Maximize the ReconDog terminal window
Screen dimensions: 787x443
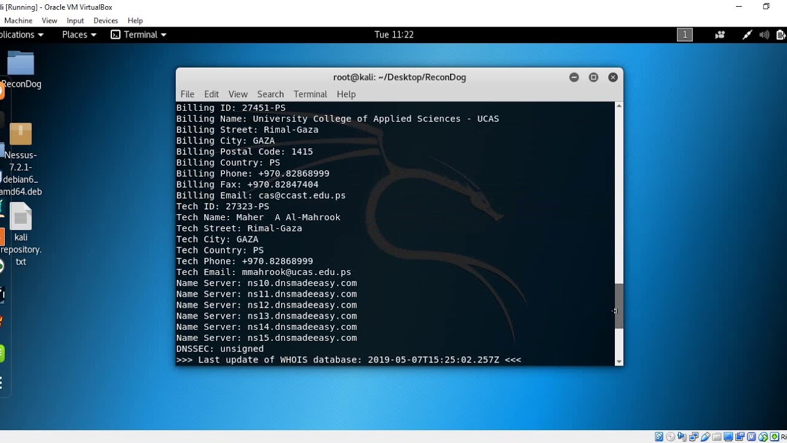tap(593, 78)
